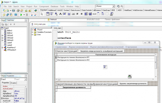This screenshot has height=103, width=162.
Task: Open the Form1 object selector dropdown
Action: (25, 79)
